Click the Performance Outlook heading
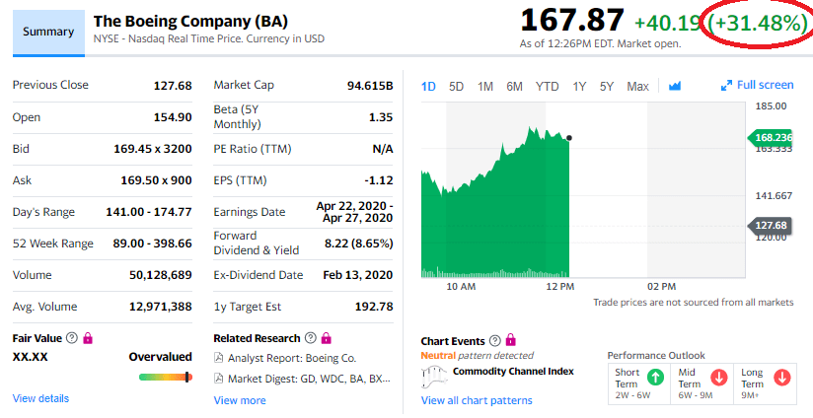This screenshot has height=418, width=813. coord(656,355)
